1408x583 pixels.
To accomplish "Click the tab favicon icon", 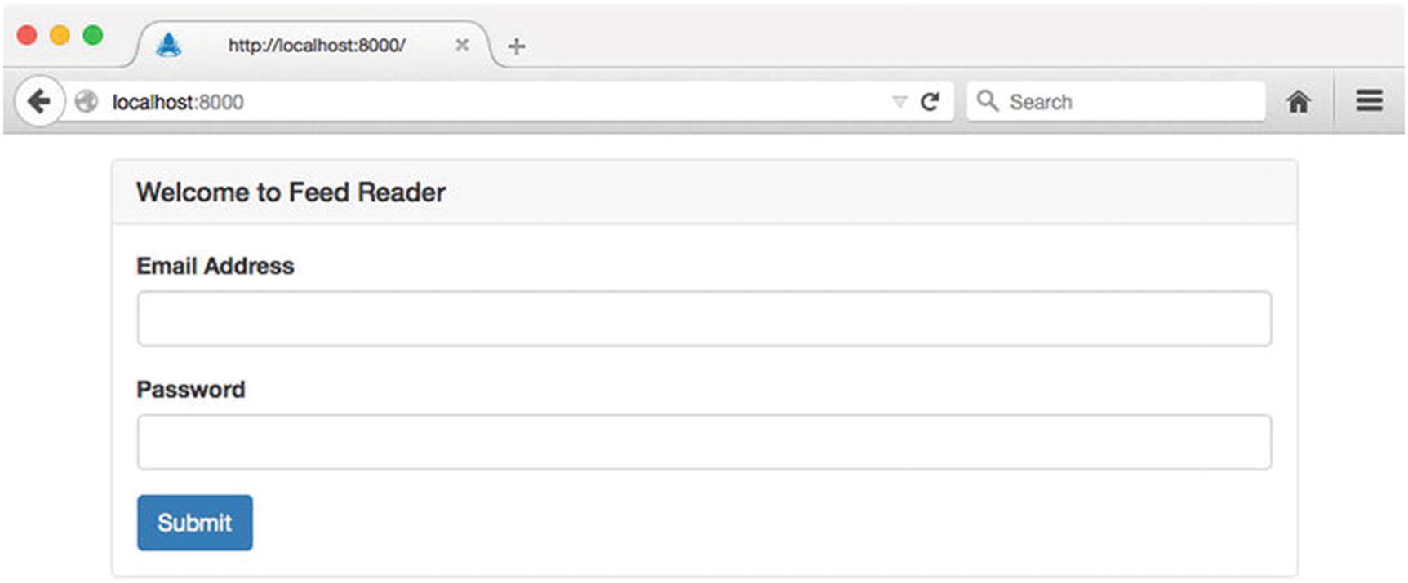I will coord(169,46).
